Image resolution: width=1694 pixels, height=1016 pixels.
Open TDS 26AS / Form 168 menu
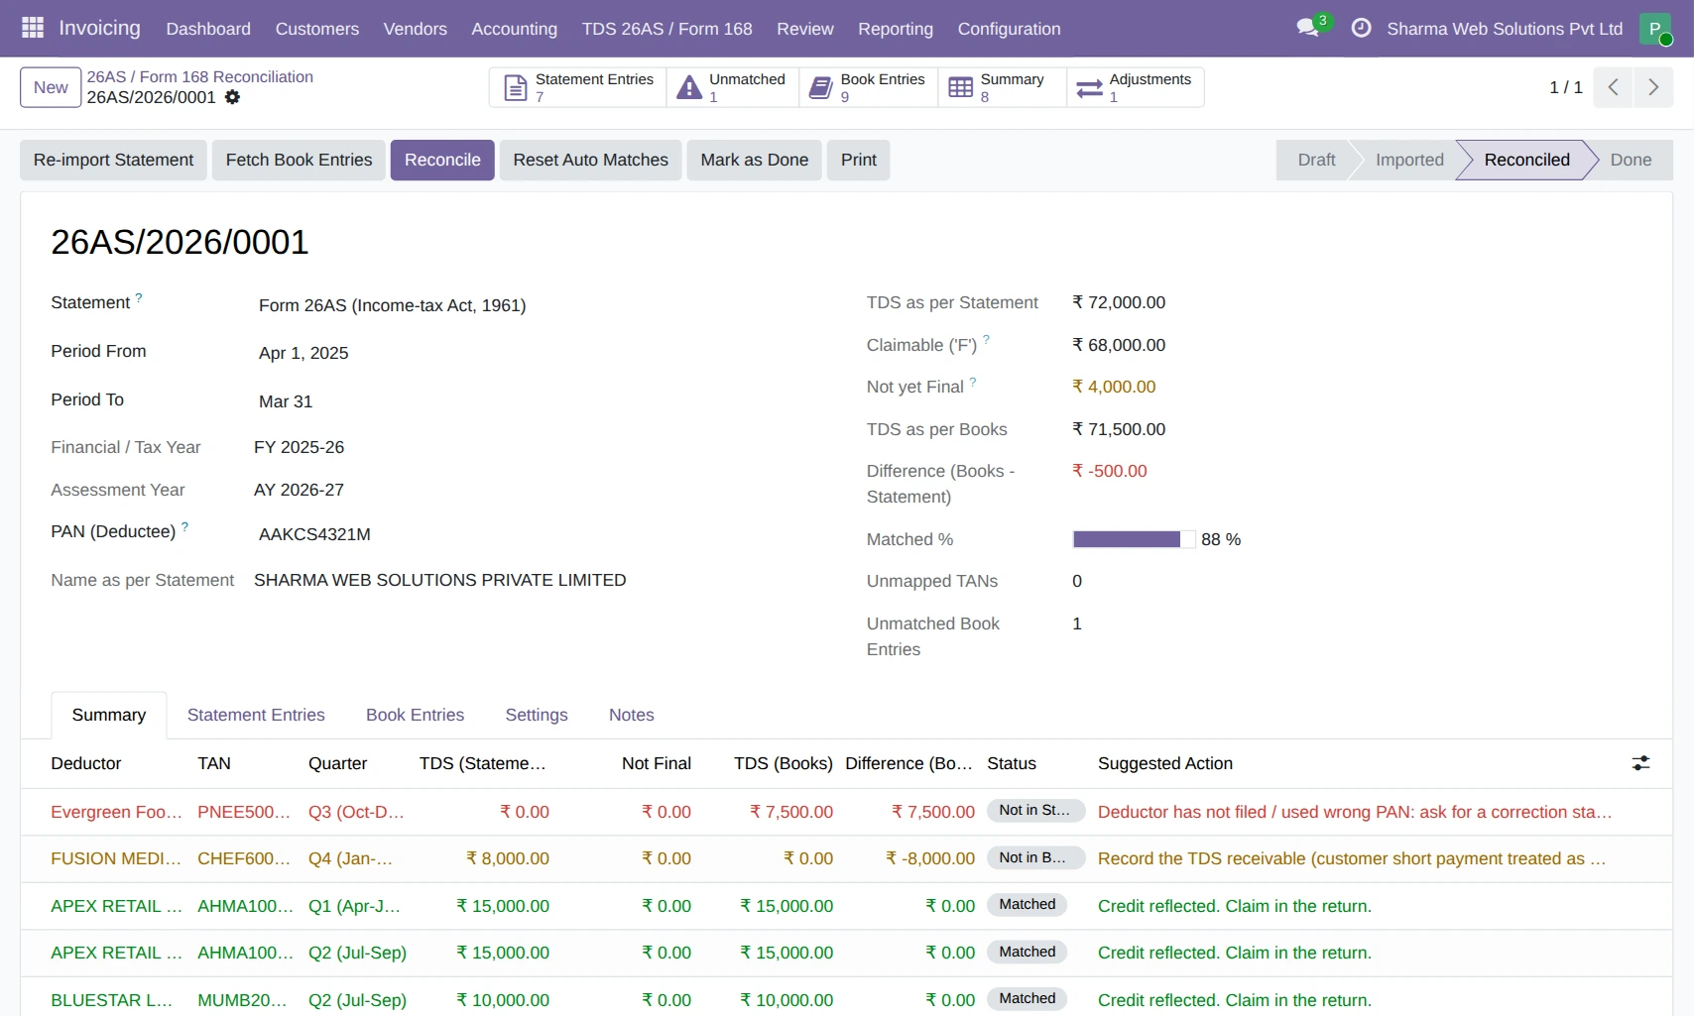click(x=666, y=29)
